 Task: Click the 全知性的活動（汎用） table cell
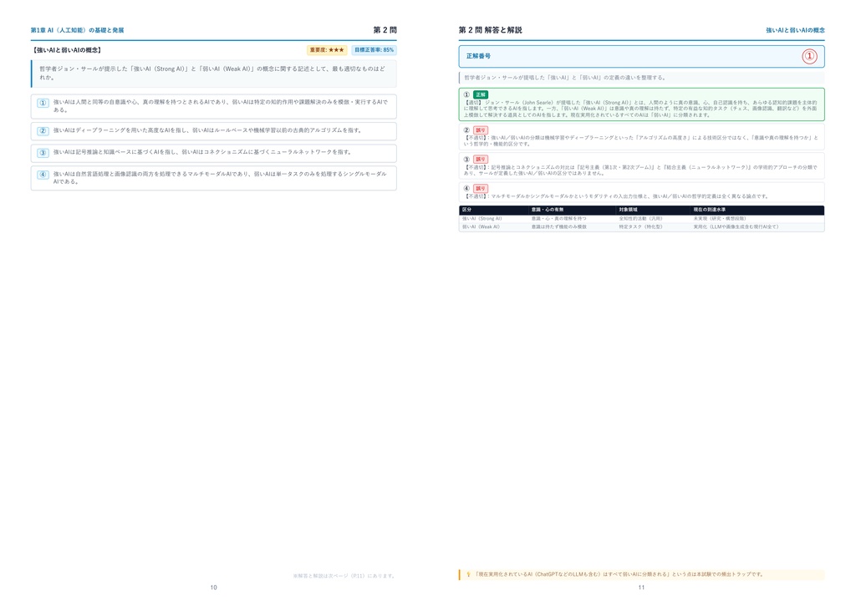(640, 219)
